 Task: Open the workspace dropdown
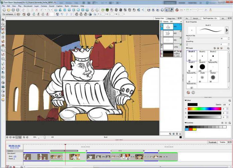[x=9, y=14]
